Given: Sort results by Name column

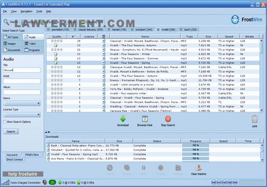Looking at the screenshot, I should tap(145, 36).
